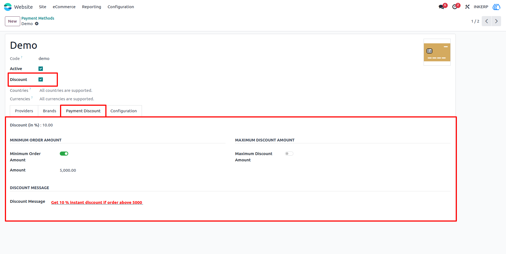The image size is (506, 254).
Task: Go to the next record arrow
Action: (496, 21)
